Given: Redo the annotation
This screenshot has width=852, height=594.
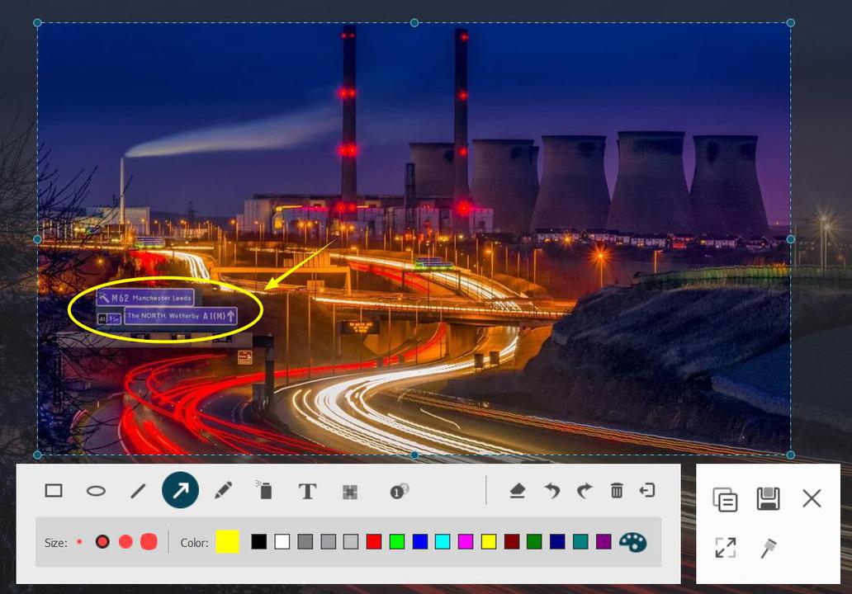Looking at the screenshot, I should click(584, 491).
